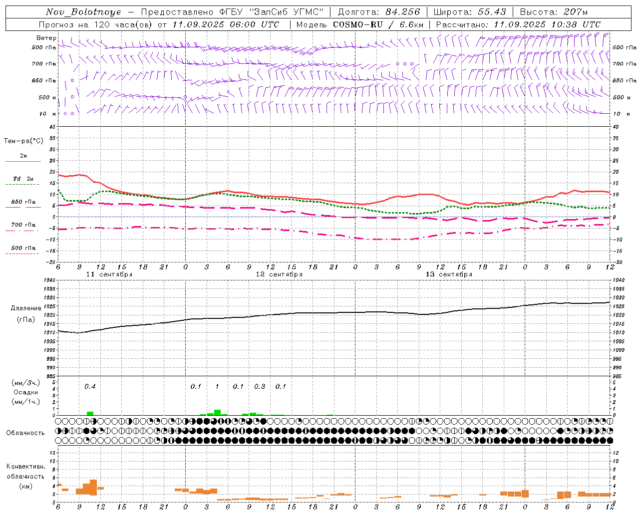
Task: Click the Nov_Bolotnoye station title
Action: pyautogui.click(x=83, y=12)
